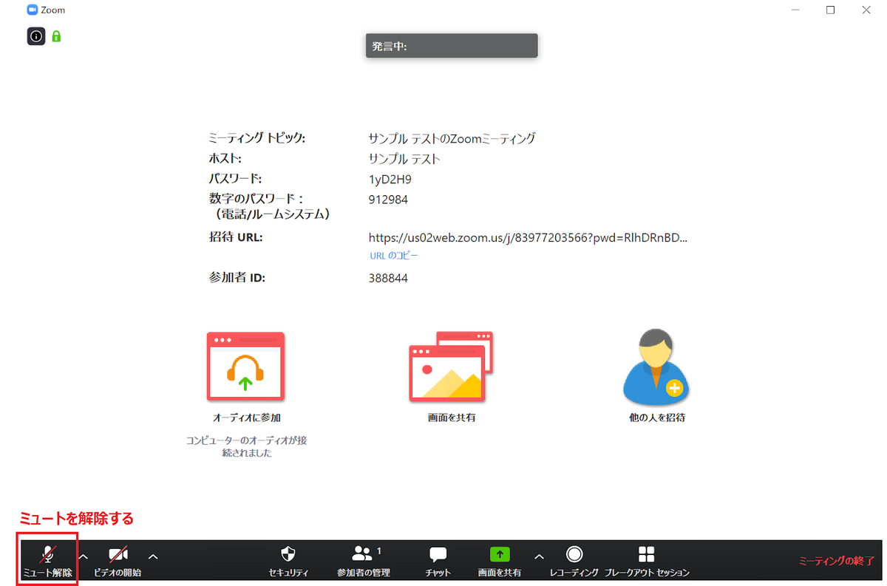Expand video options arrow beside ビデオの開始
The width and height of the screenshot is (887, 586).
pyautogui.click(x=153, y=556)
